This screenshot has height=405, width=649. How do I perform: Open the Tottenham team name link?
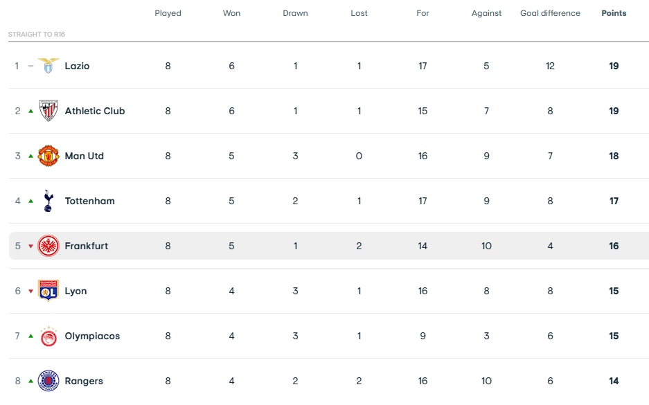click(90, 201)
